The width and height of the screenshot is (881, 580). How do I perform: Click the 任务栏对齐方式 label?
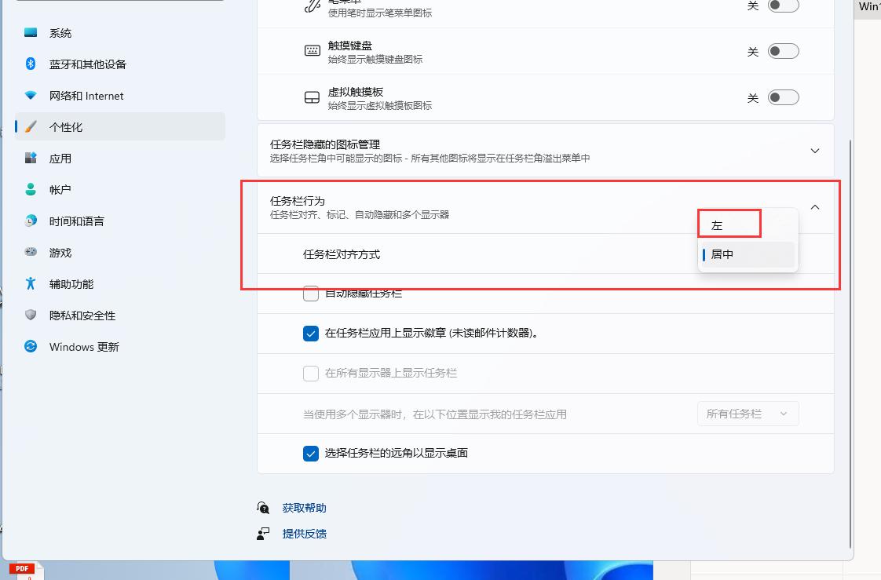342,255
